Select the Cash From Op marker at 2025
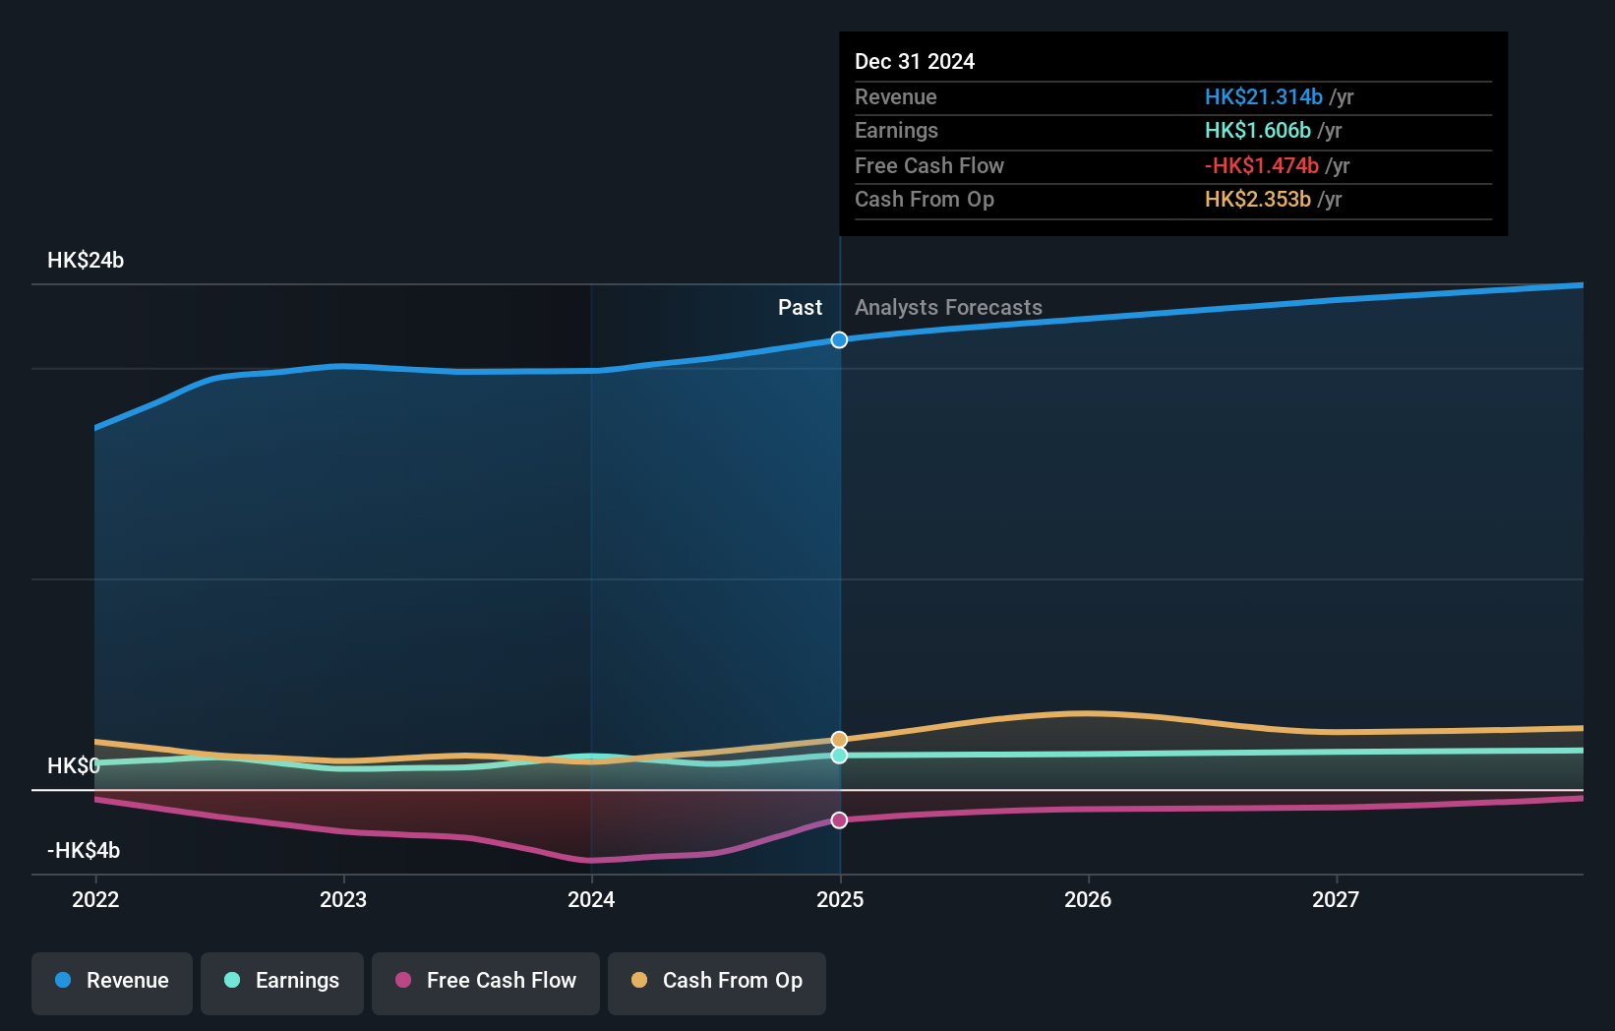 839,738
